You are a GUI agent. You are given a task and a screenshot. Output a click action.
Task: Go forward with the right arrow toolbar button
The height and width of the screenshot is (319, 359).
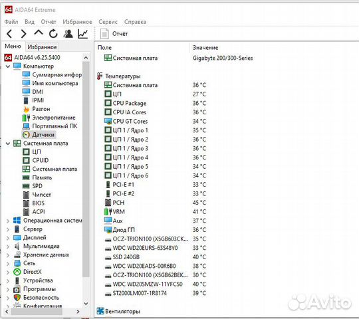[x=23, y=34]
